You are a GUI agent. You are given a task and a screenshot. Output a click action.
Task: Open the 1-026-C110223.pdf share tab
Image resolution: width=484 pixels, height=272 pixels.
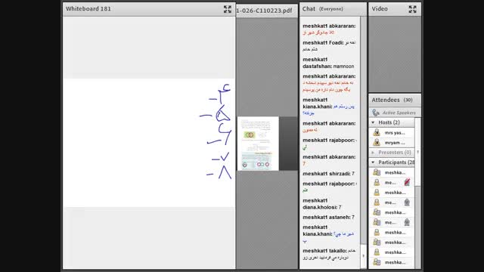click(264, 11)
